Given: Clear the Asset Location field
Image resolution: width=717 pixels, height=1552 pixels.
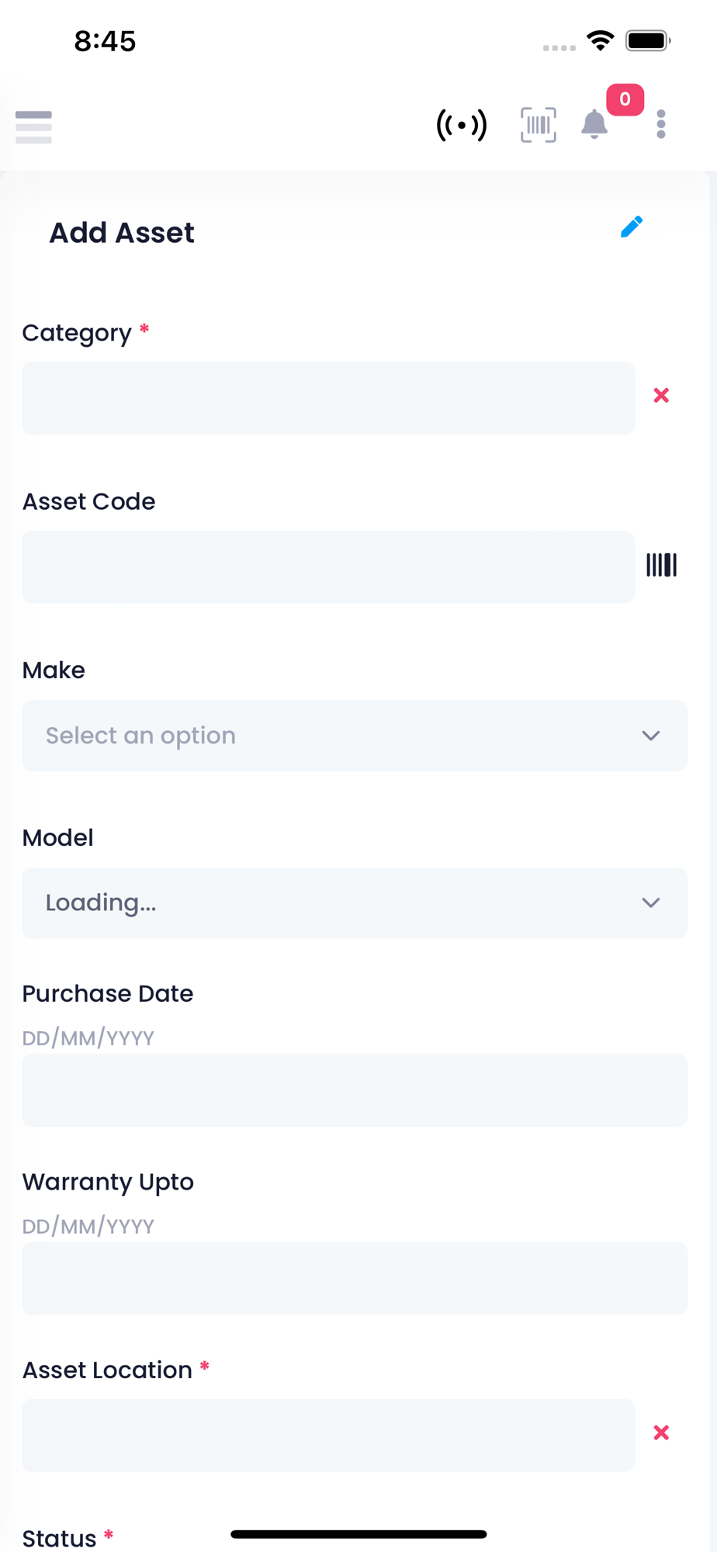Looking at the screenshot, I should click(x=661, y=1432).
